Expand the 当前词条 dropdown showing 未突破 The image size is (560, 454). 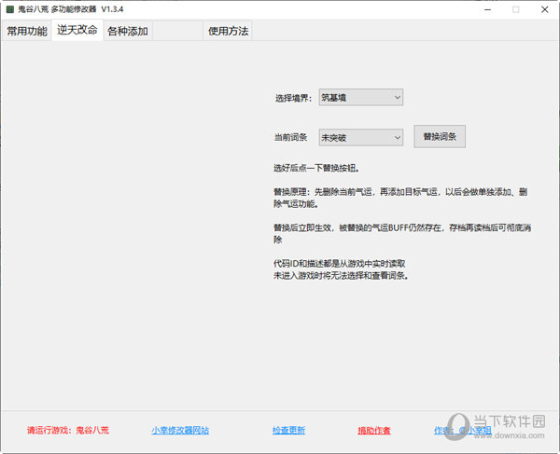click(x=360, y=137)
